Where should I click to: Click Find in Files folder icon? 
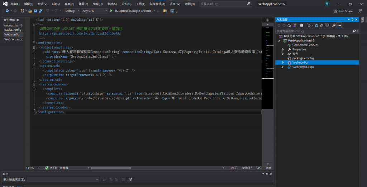[165, 11]
